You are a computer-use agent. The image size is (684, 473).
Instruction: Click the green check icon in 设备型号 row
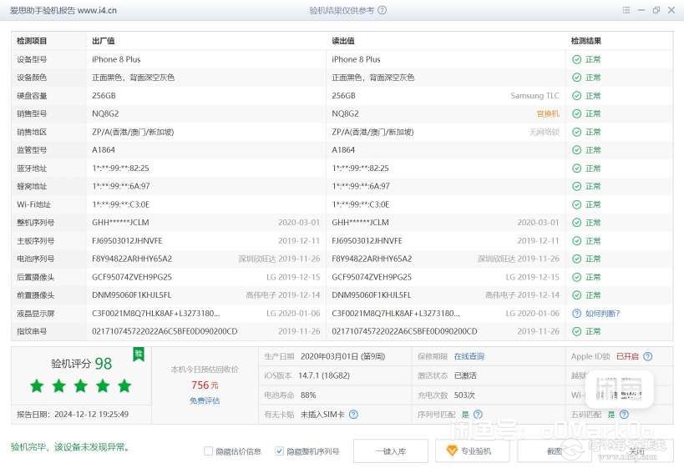[x=577, y=59]
